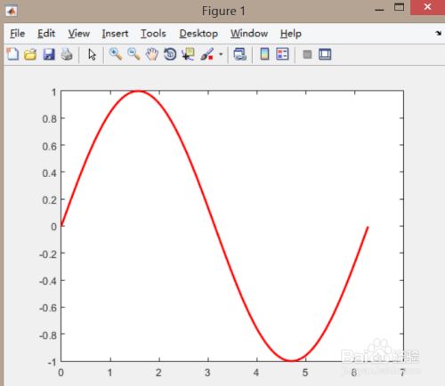Click the y-axis label 0.8
Image resolution: width=445 pixels, height=386 pixels.
49,119
